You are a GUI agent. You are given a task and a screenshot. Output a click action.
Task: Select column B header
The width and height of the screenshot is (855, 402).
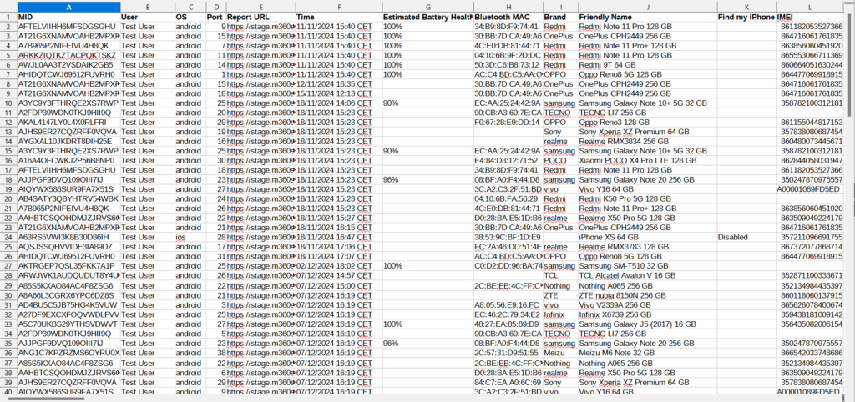[147, 7]
